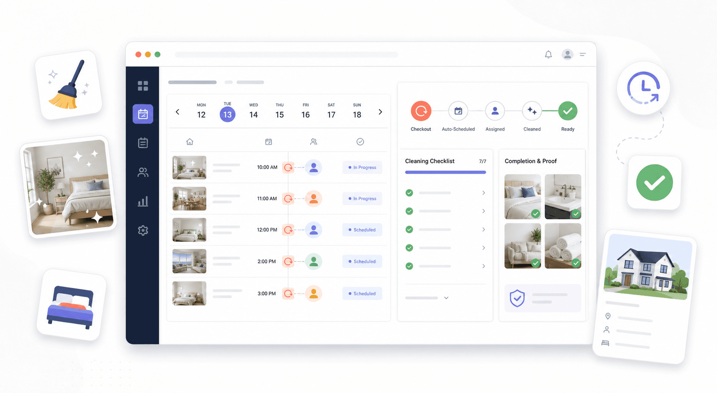Expand the third checklist item chevron
Viewport: 717px width, 393px height.
click(483, 229)
